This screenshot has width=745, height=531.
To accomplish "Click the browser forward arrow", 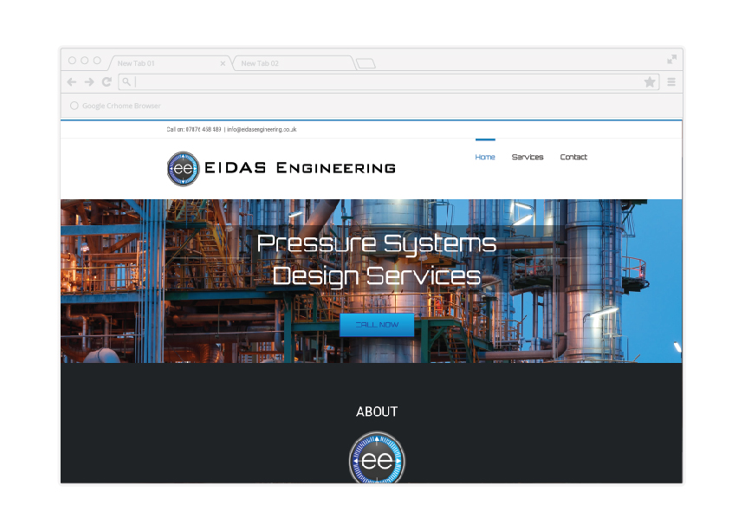I will 88,81.
